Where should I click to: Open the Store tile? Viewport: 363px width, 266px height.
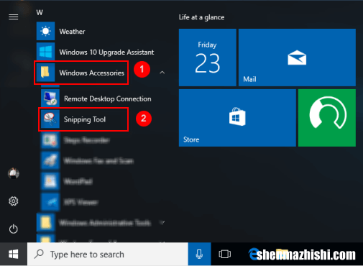237,118
